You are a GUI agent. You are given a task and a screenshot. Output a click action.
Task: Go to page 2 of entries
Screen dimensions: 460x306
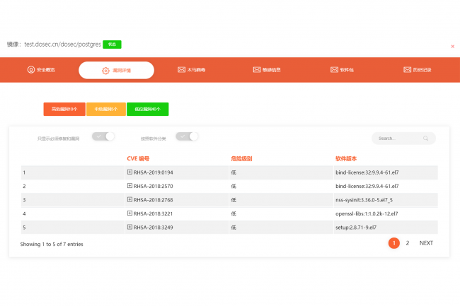click(x=407, y=243)
